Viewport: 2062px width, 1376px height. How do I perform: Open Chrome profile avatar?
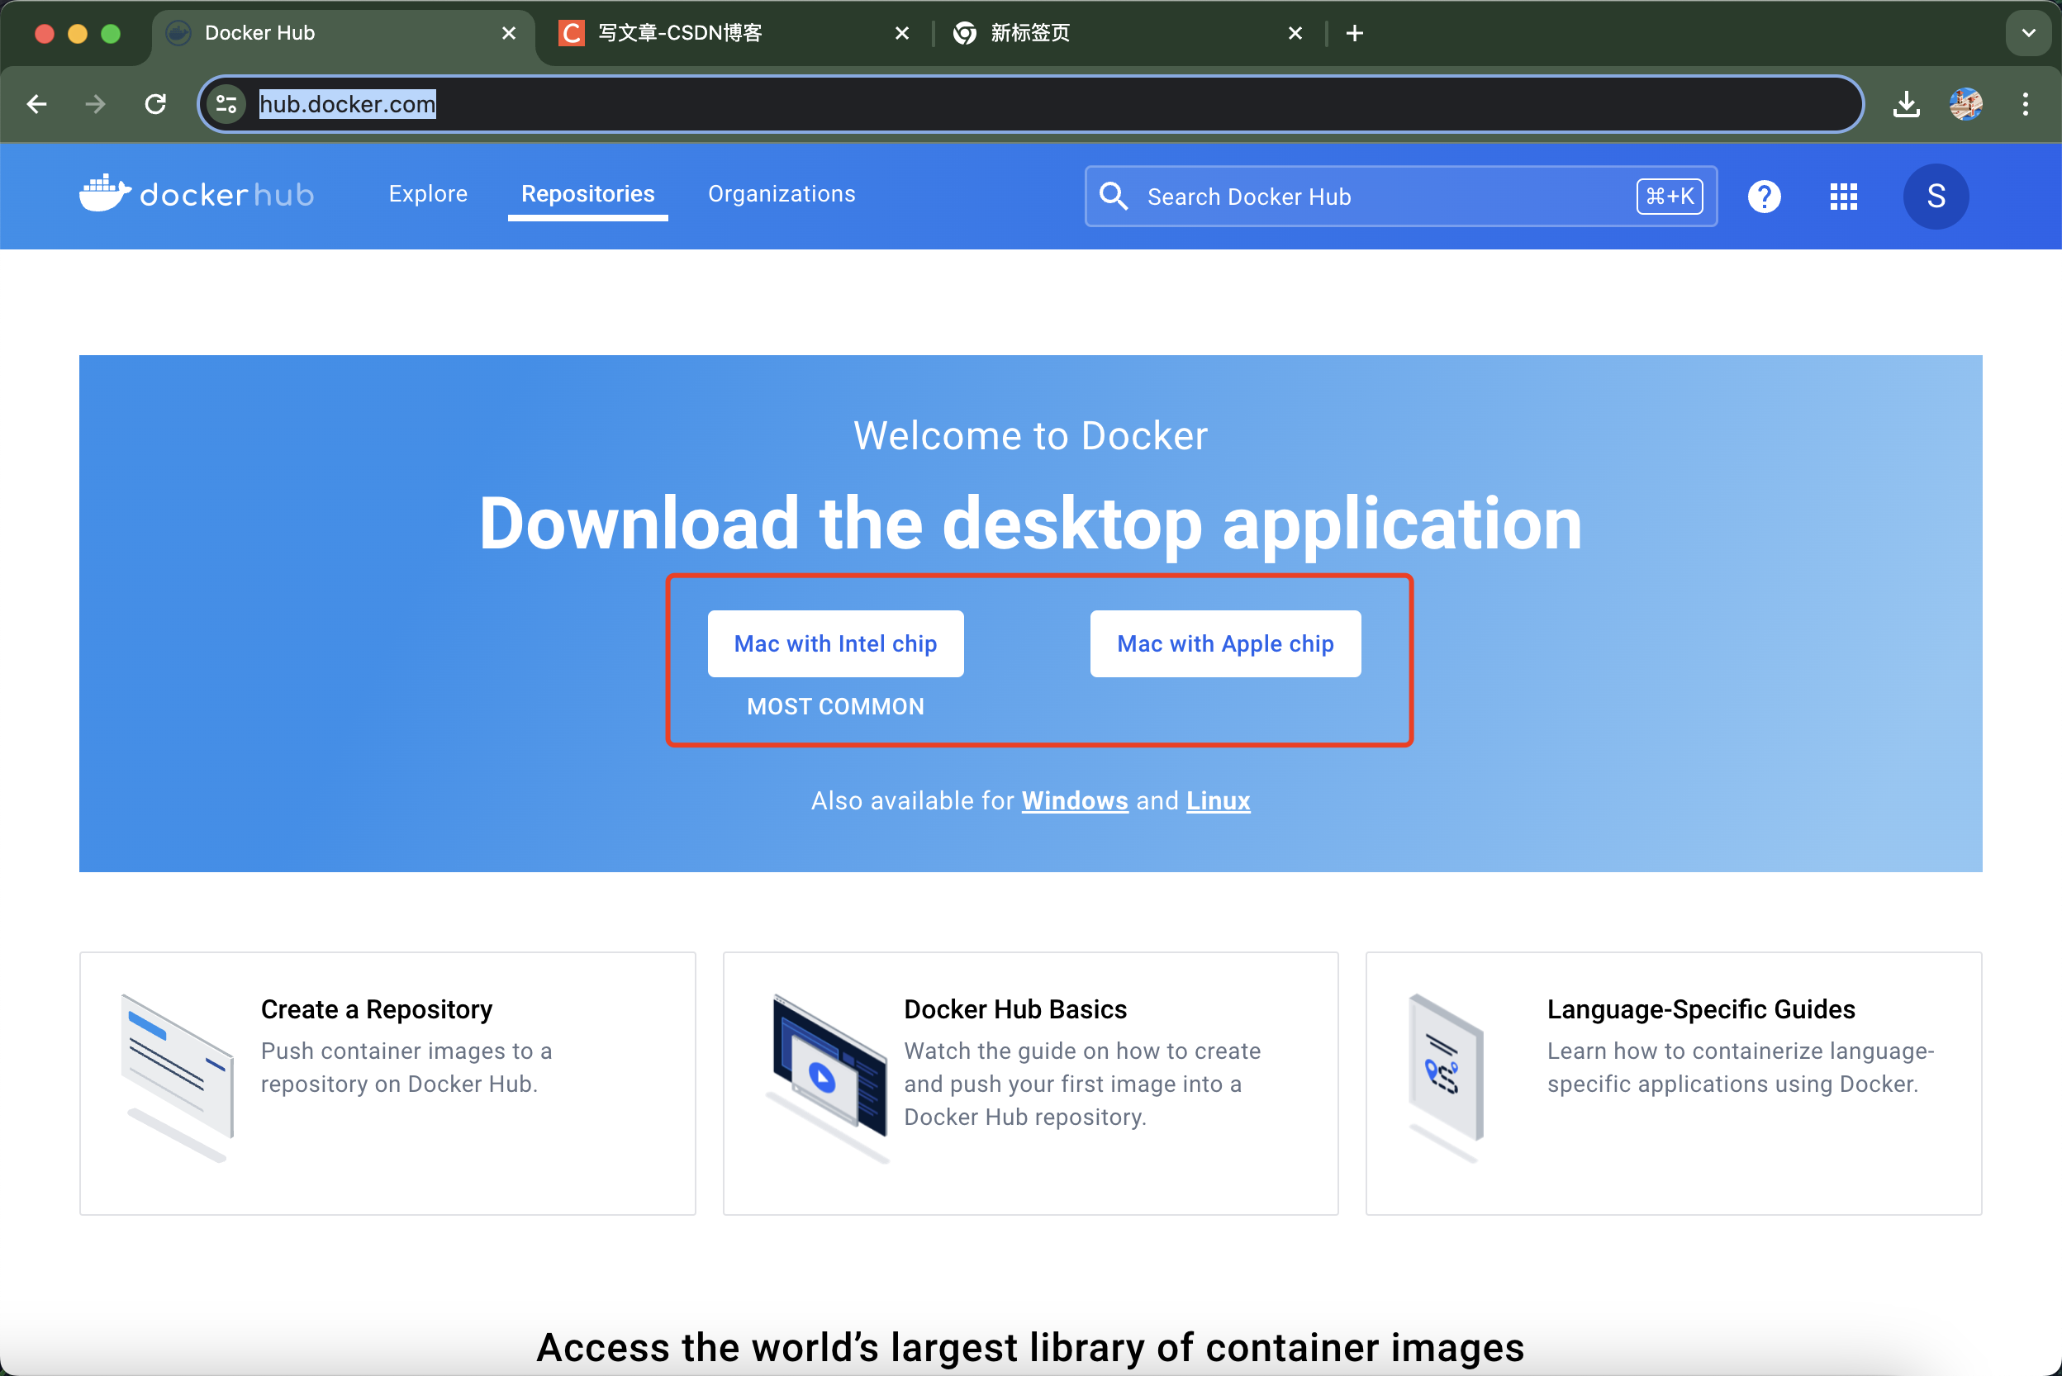pyautogui.click(x=1965, y=104)
